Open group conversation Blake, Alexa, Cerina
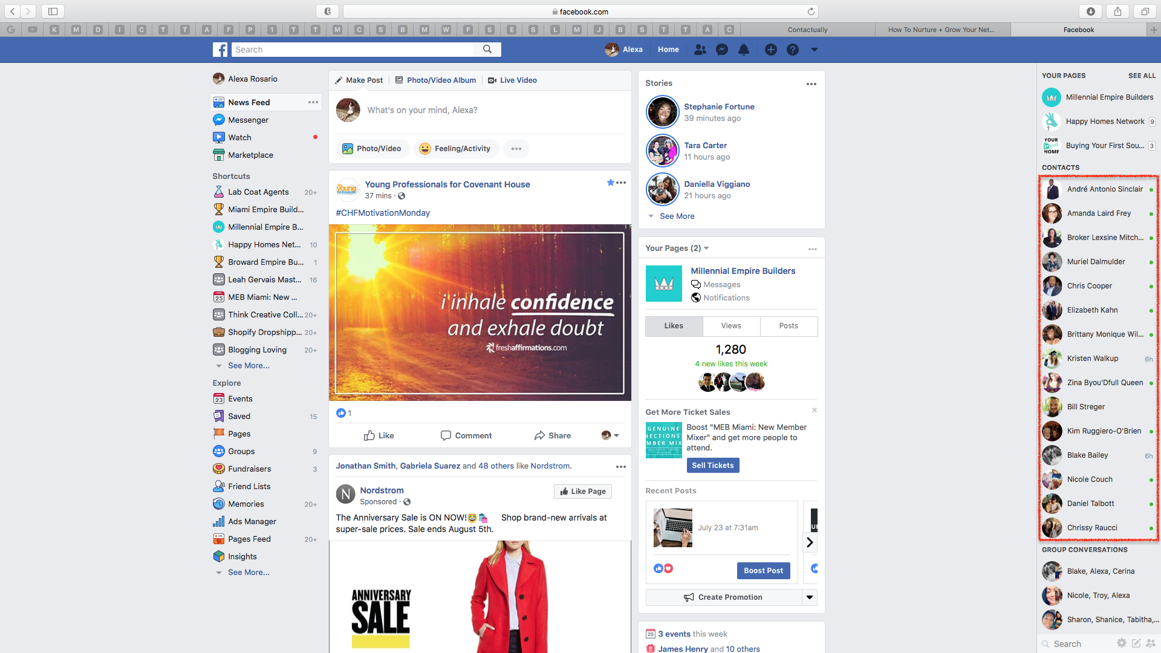1161x653 pixels. click(x=1098, y=571)
